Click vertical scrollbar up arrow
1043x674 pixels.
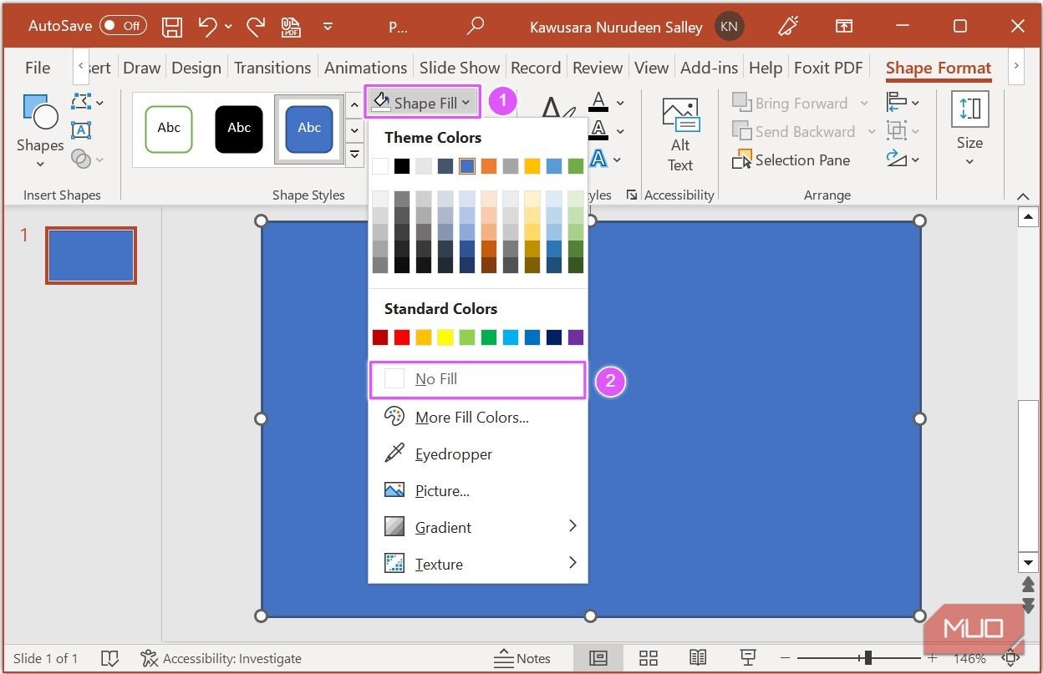pyautogui.click(x=1028, y=218)
